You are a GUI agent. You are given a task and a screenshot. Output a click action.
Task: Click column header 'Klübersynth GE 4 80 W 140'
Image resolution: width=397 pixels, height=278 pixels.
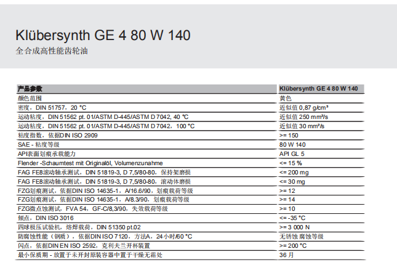click(x=318, y=89)
